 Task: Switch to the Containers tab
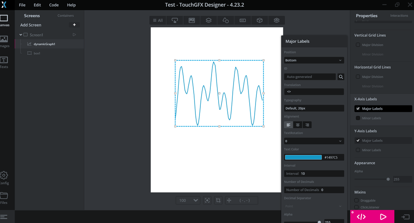pos(66,16)
